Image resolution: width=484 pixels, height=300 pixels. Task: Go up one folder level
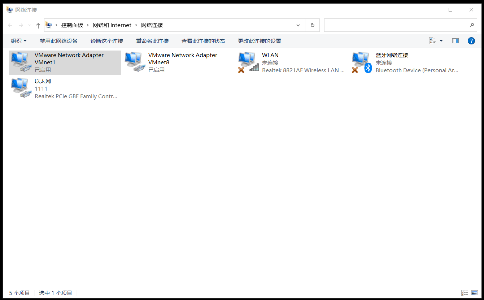(x=38, y=25)
